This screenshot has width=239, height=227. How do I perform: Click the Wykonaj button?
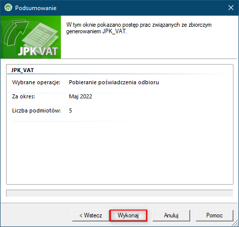[x=128, y=215]
